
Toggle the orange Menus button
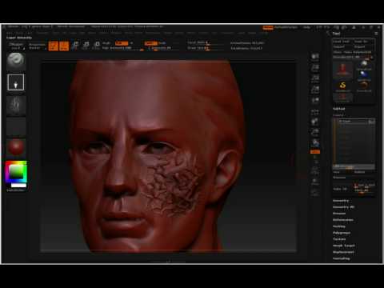pyautogui.click(x=268, y=27)
